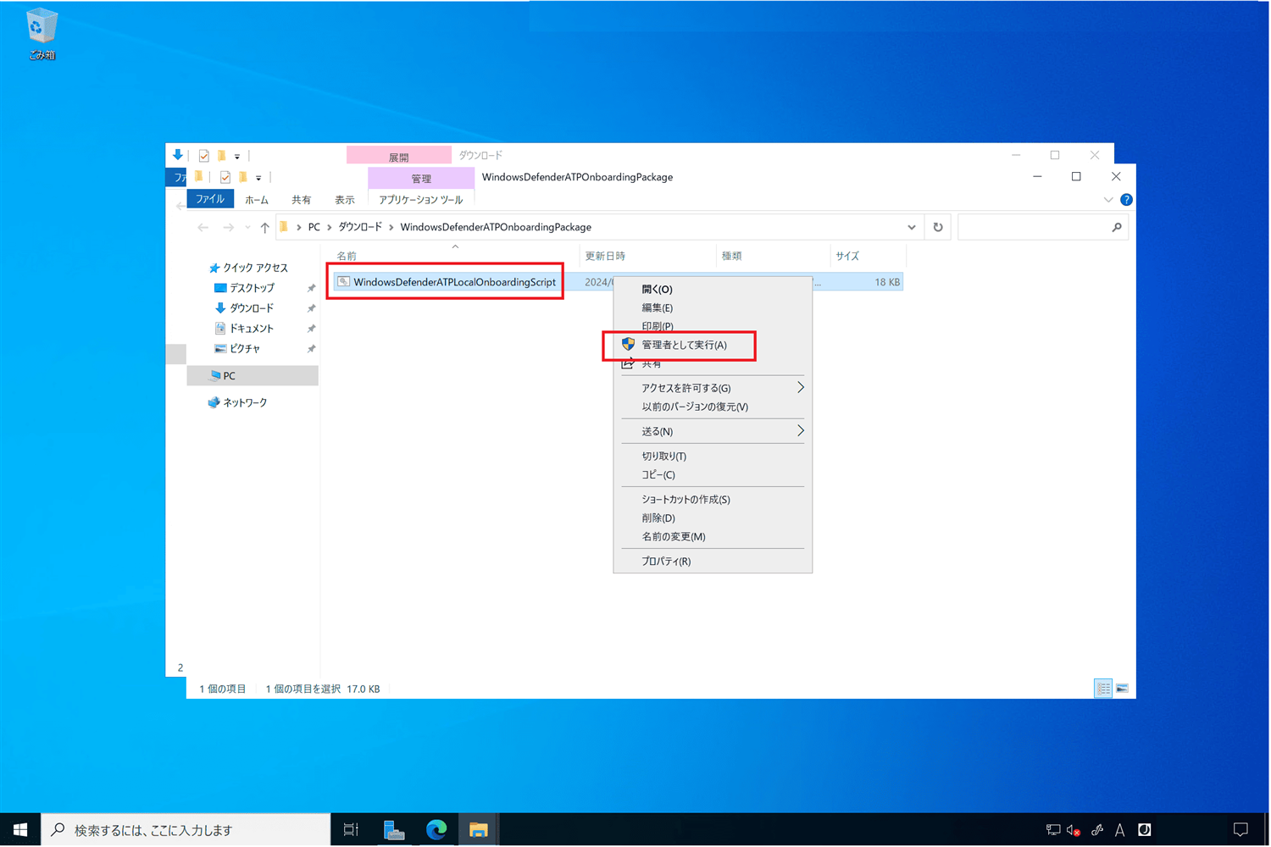Choose 削除 from the context menu
Image resolution: width=1271 pixels, height=847 pixels.
(713, 518)
